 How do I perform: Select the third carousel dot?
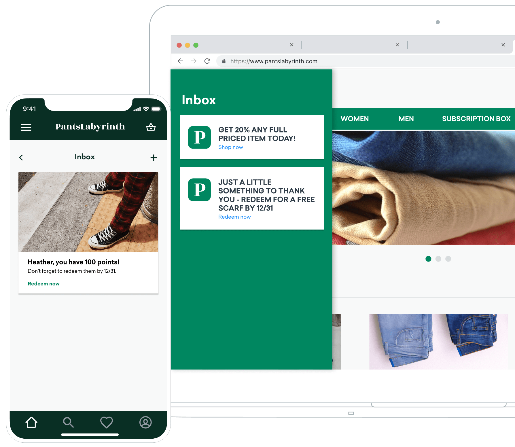[448, 259]
